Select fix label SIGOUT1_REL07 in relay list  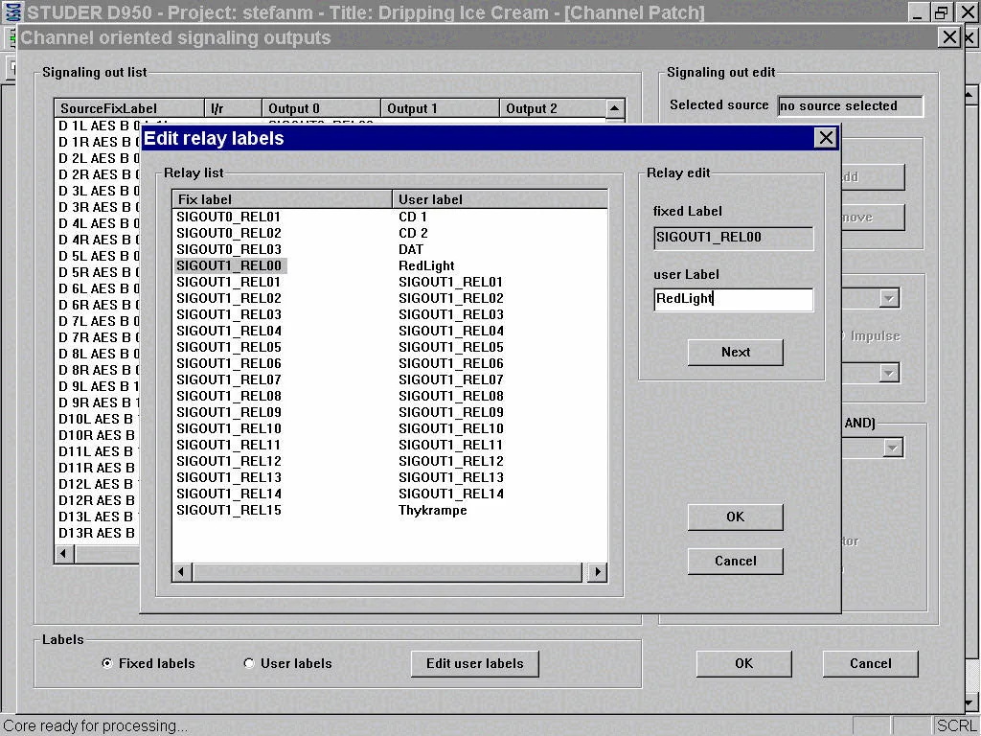coord(228,379)
